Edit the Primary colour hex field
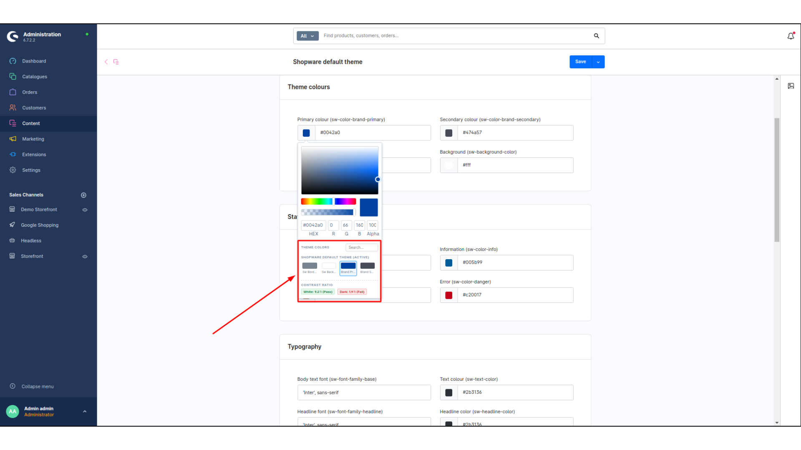801x450 pixels. tap(373, 133)
